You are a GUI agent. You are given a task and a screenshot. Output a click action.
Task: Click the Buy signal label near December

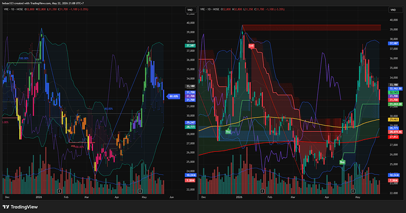pos(228,132)
